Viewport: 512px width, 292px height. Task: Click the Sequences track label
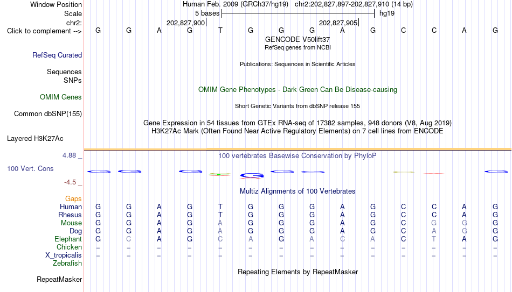pyautogui.click(x=64, y=72)
